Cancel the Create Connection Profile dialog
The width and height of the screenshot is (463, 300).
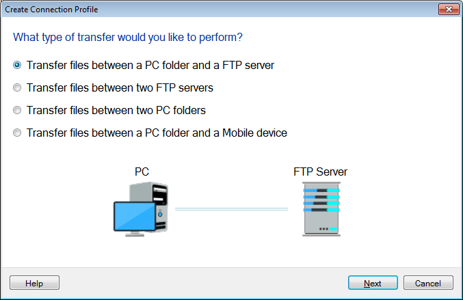428,283
